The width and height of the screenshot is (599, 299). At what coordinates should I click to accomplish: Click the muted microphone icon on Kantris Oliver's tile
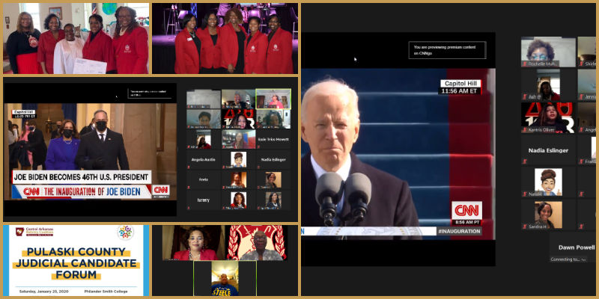coord(525,131)
